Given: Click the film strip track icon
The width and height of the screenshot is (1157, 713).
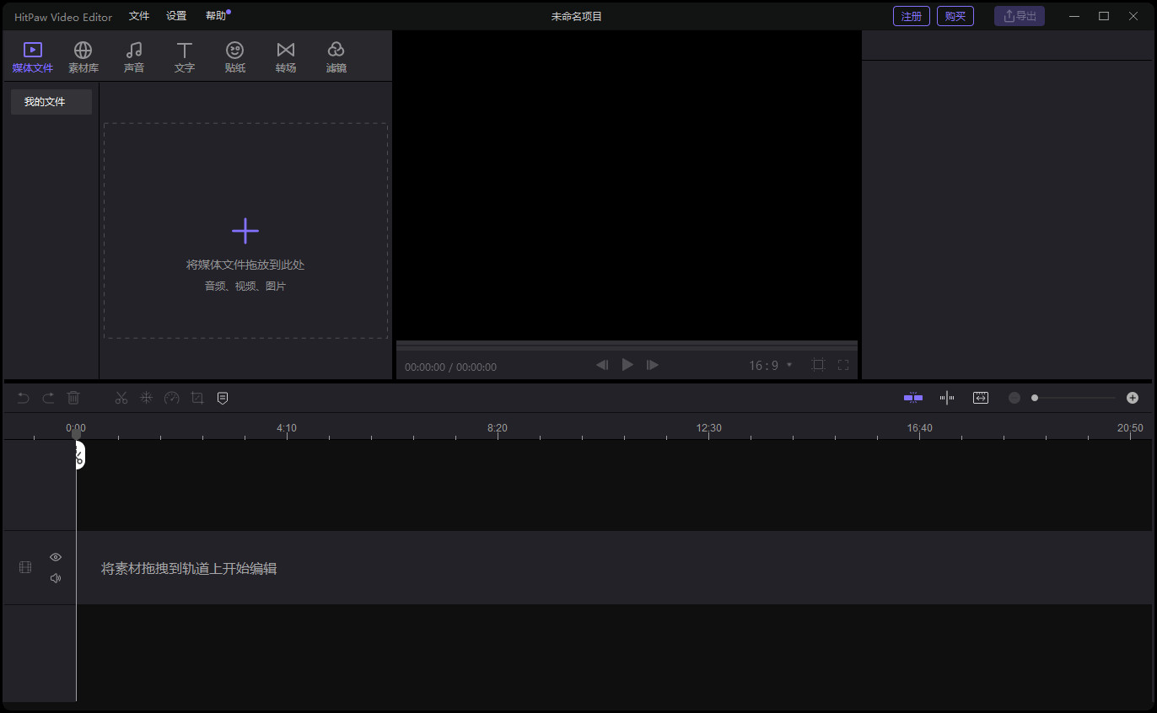Looking at the screenshot, I should (25, 567).
